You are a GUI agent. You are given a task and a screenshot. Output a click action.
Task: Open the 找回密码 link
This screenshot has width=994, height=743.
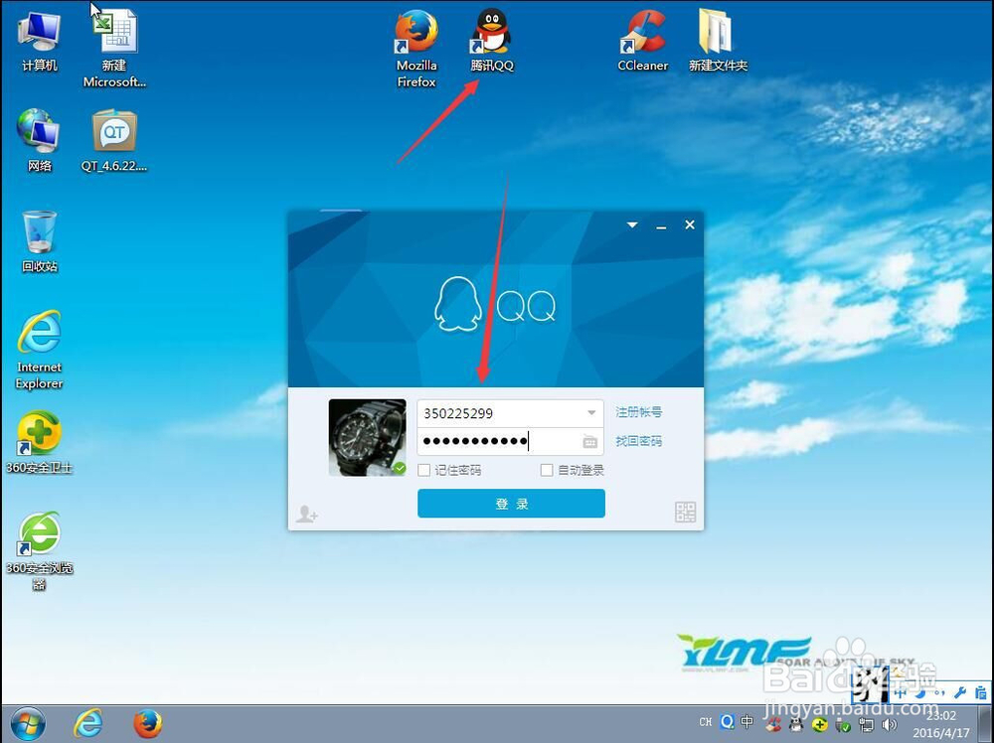(639, 441)
